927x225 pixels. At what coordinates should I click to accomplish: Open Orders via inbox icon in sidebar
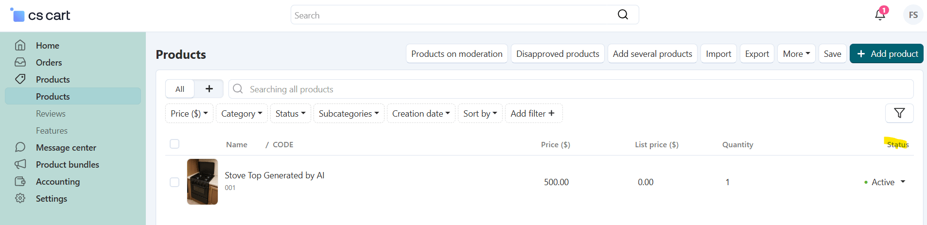coord(20,62)
